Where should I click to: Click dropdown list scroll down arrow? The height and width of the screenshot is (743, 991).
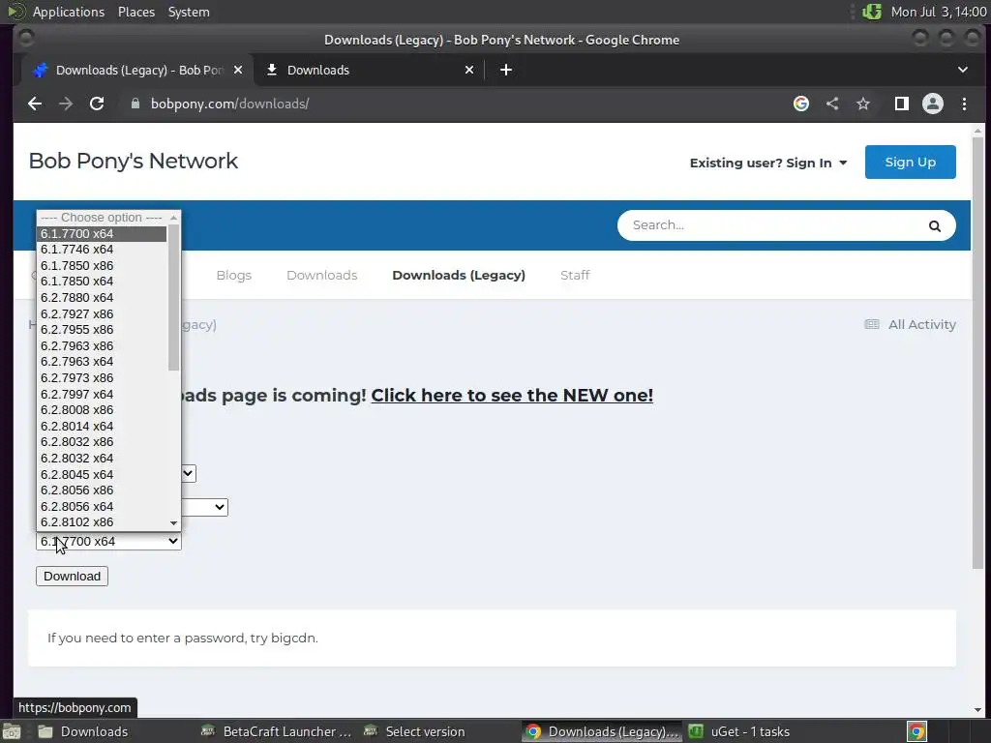[174, 523]
